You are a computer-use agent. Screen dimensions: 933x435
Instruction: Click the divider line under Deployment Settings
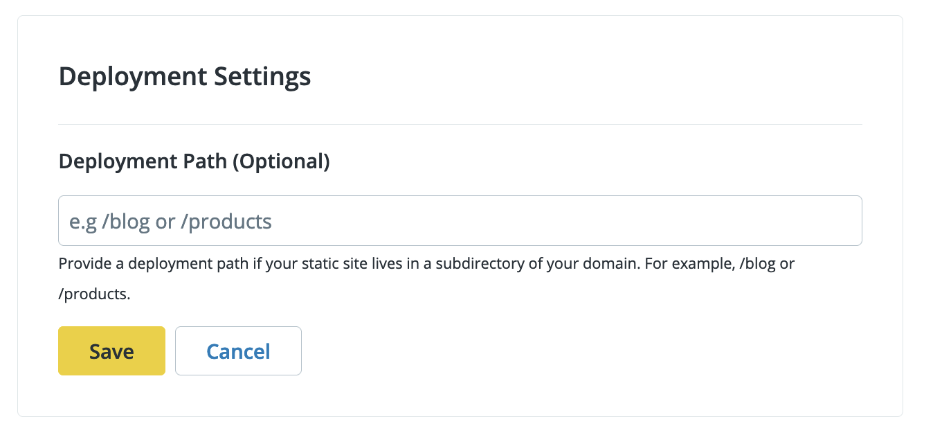point(460,125)
